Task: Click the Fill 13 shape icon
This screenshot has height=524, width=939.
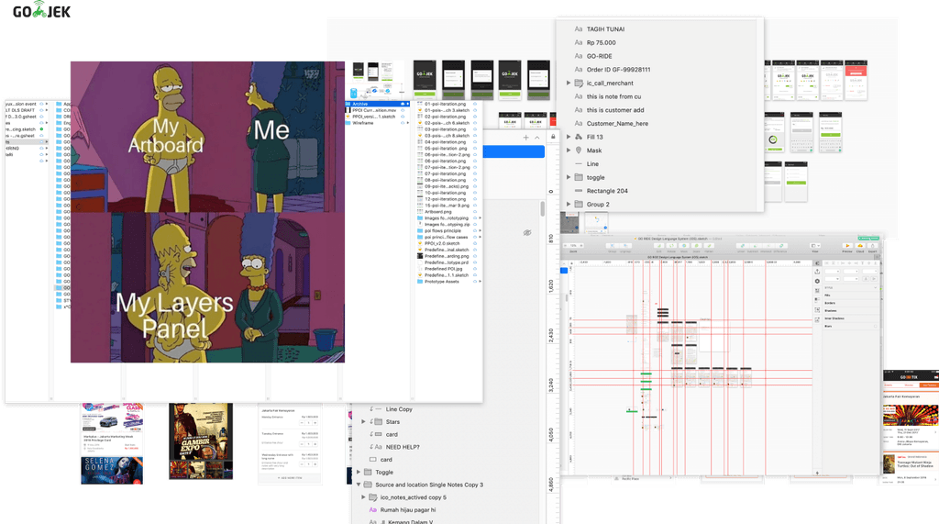Action: coord(579,137)
